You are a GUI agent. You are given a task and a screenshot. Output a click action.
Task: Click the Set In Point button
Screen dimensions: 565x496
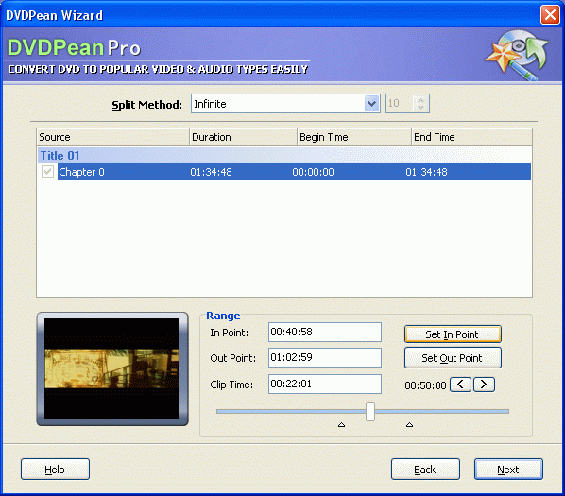453,334
